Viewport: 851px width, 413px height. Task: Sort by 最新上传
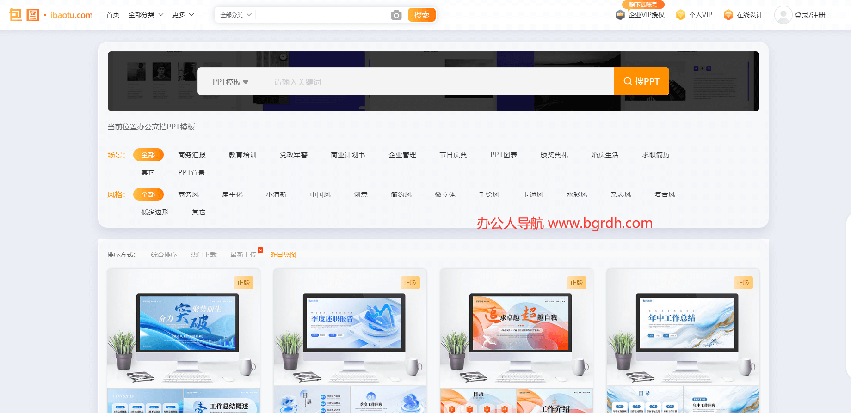pos(243,255)
